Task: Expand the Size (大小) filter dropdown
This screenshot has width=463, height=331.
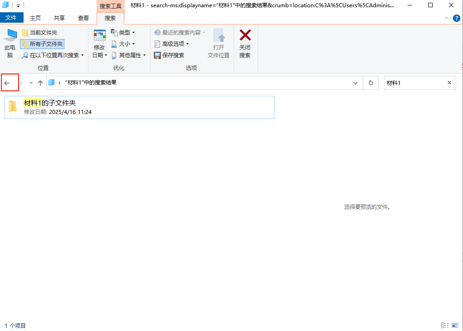Action: pyautogui.click(x=123, y=44)
